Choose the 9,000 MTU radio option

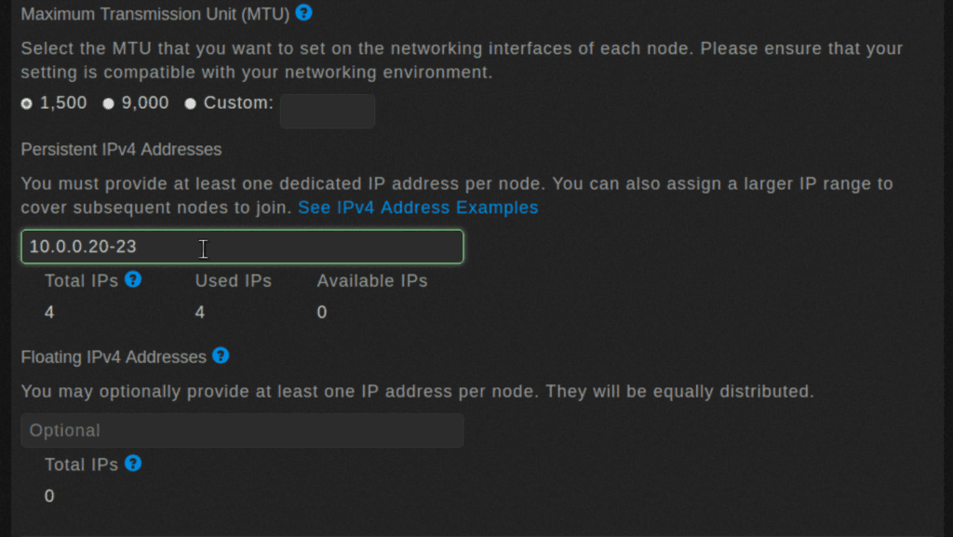pos(109,103)
